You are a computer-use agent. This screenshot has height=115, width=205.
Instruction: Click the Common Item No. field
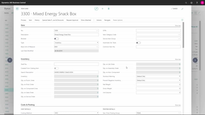coord(158,47)
